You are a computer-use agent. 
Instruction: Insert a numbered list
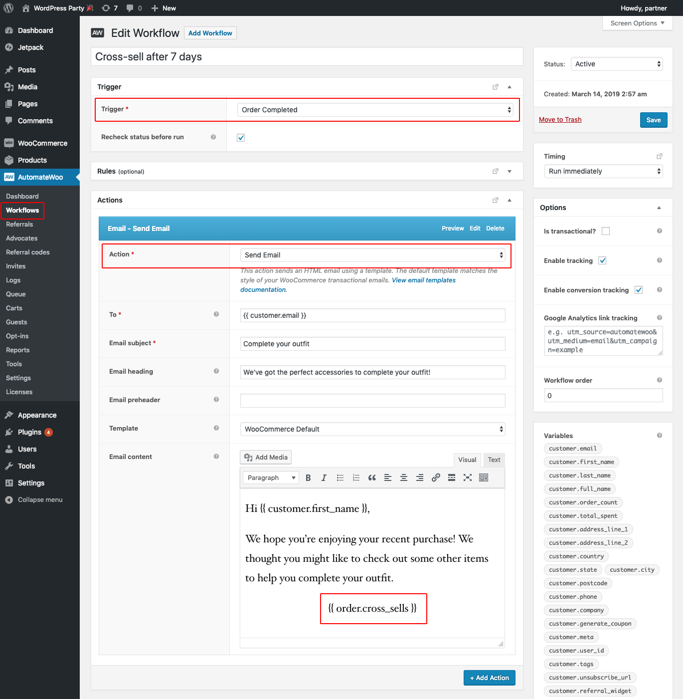pyautogui.click(x=356, y=478)
